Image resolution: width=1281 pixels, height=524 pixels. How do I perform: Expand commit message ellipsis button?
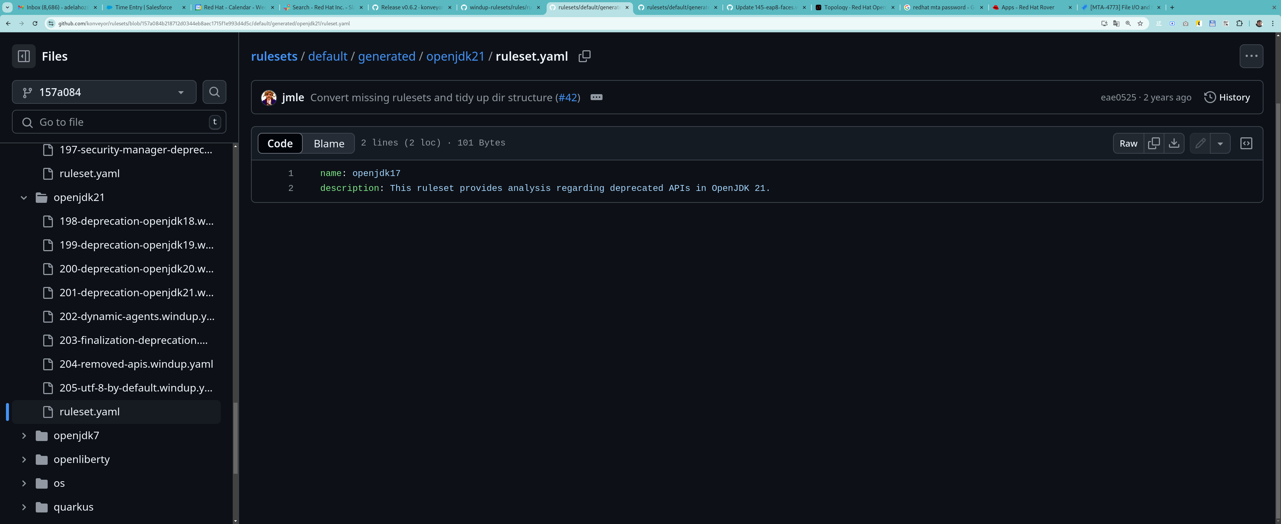(596, 98)
